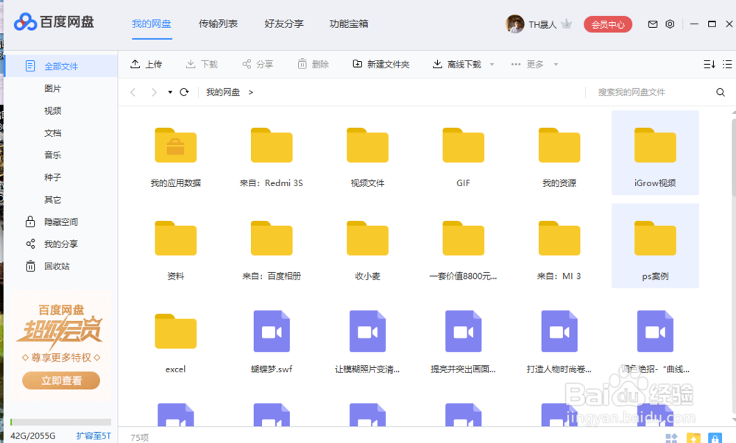Switch to 我的网盘 tab
The image size is (736, 443).
tap(152, 24)
